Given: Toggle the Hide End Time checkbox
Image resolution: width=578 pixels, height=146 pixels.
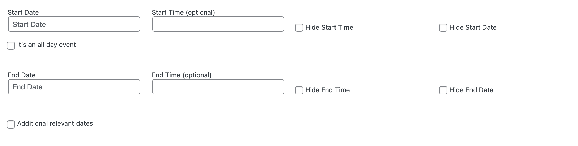Looking at the screenshot, I should 299,90.
